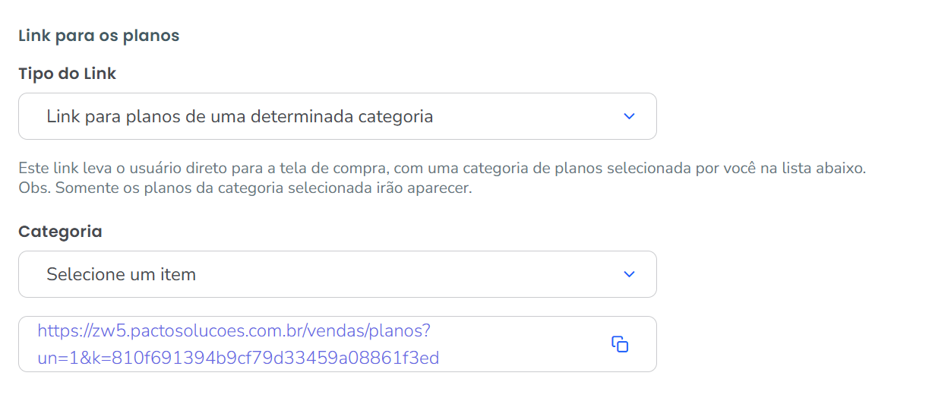Image resolution: width=932 pixels, height=398 pixels.
Task: Click 'Selecione um item' placeholder text
Action: pyautogui.click(x=121, y=274)
